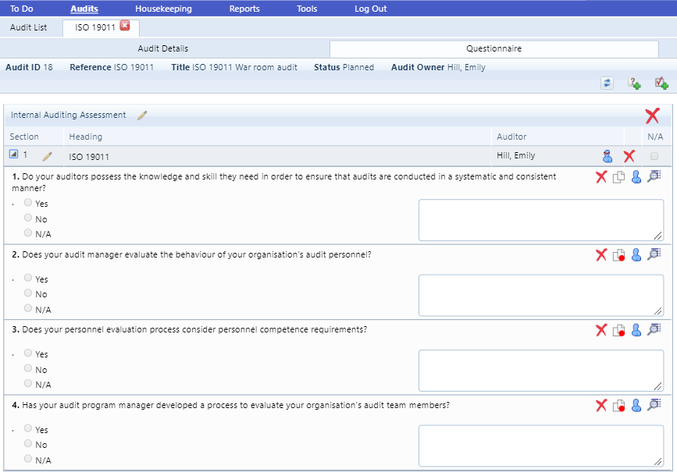
Task: Open the Reports menu
Action: (244, 9)
